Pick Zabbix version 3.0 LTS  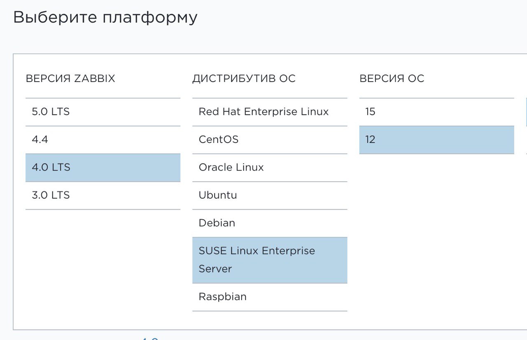103,195
